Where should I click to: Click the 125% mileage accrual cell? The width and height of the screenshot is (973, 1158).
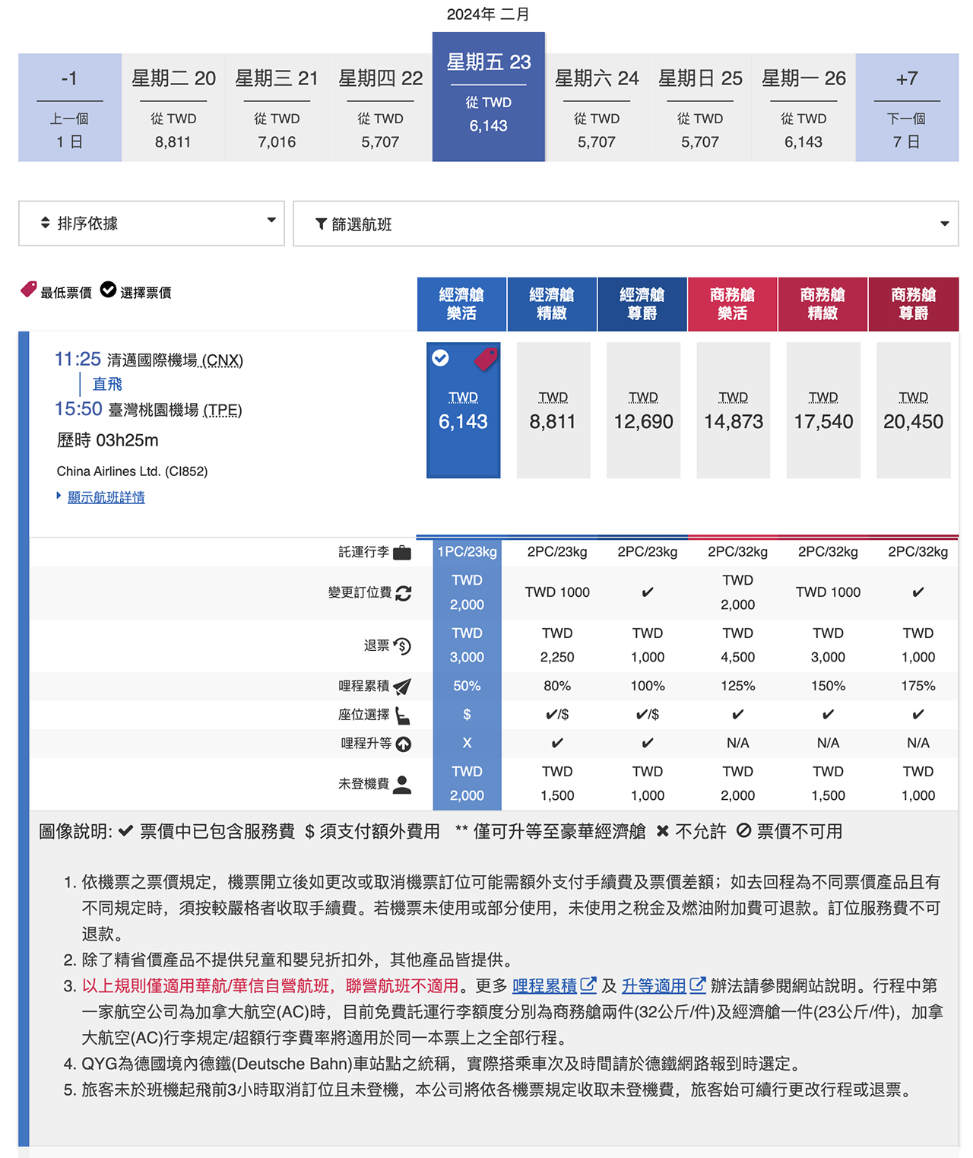[737, 686]
